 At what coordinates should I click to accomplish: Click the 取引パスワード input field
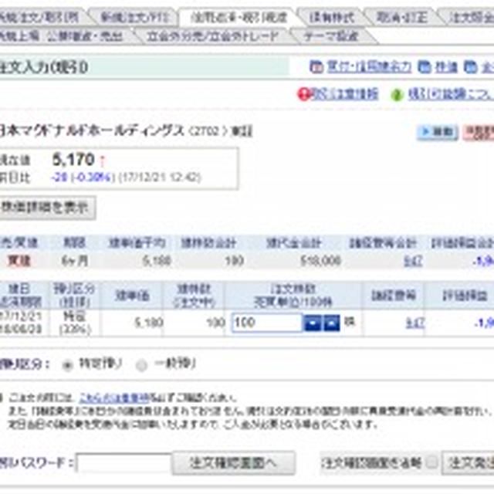pos(123,463)
